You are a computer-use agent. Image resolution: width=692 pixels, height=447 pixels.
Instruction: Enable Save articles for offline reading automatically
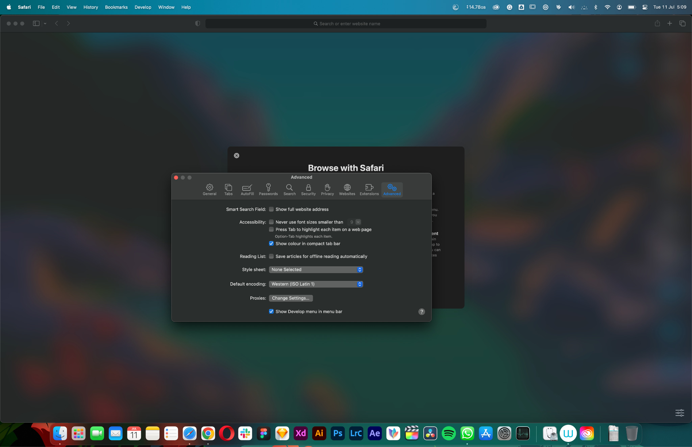coord(271,257)
